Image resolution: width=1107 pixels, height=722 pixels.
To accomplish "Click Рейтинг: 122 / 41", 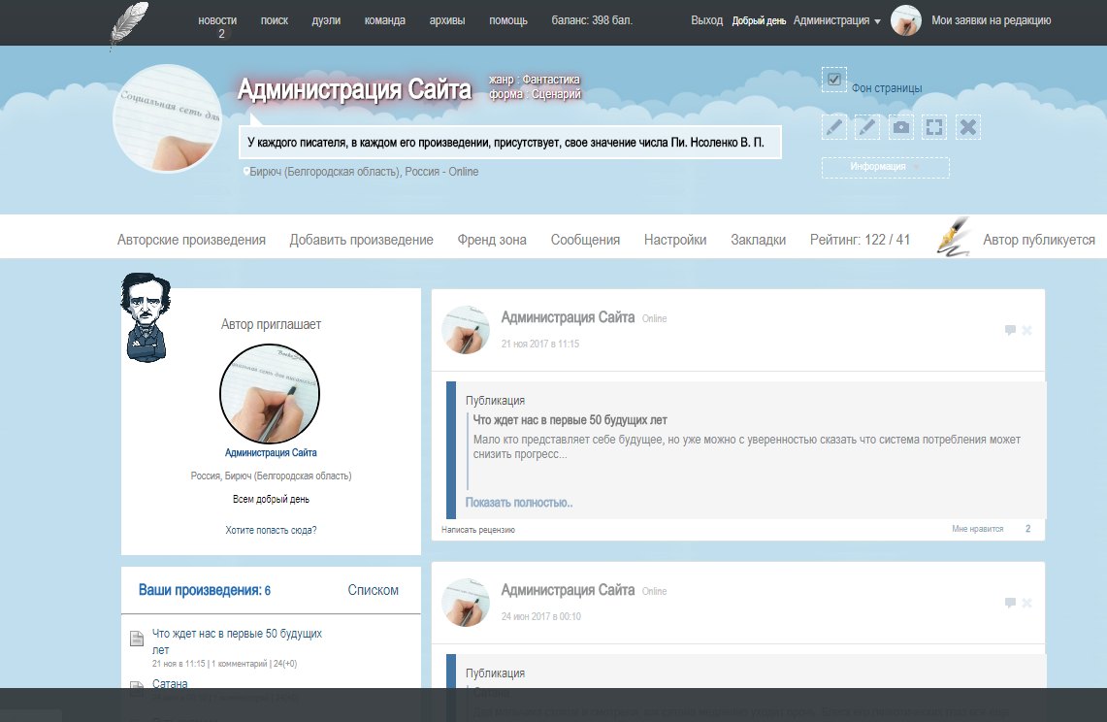I will [860, 240].
